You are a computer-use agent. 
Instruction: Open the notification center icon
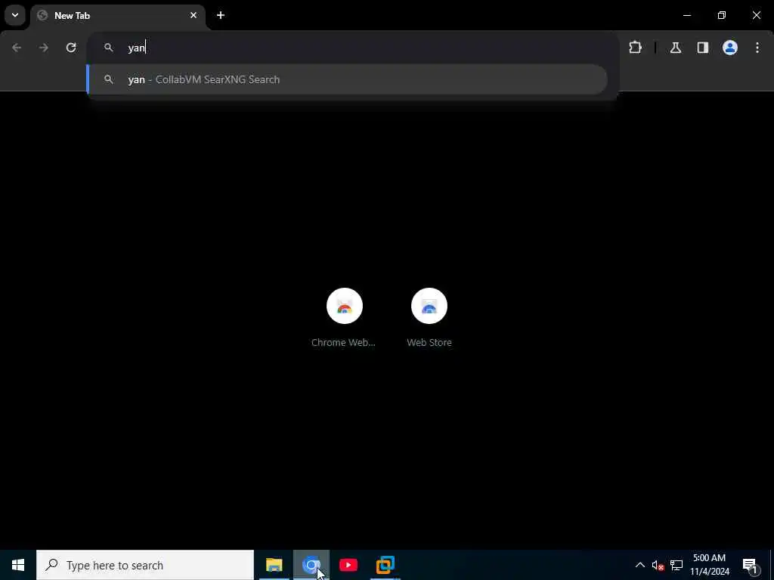coord(749,565)
